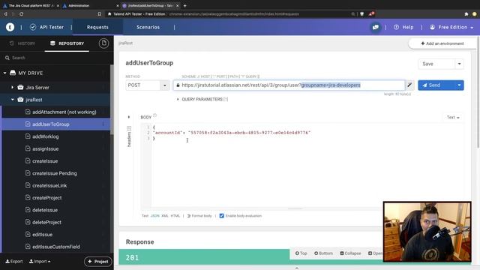Click the Brave shield icon
Image resolution: width=480 pixels, height=270 pixels.
tap(361, 14)
